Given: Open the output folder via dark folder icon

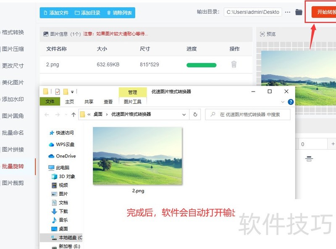Looking at the screenshot, I should [299, 12].
